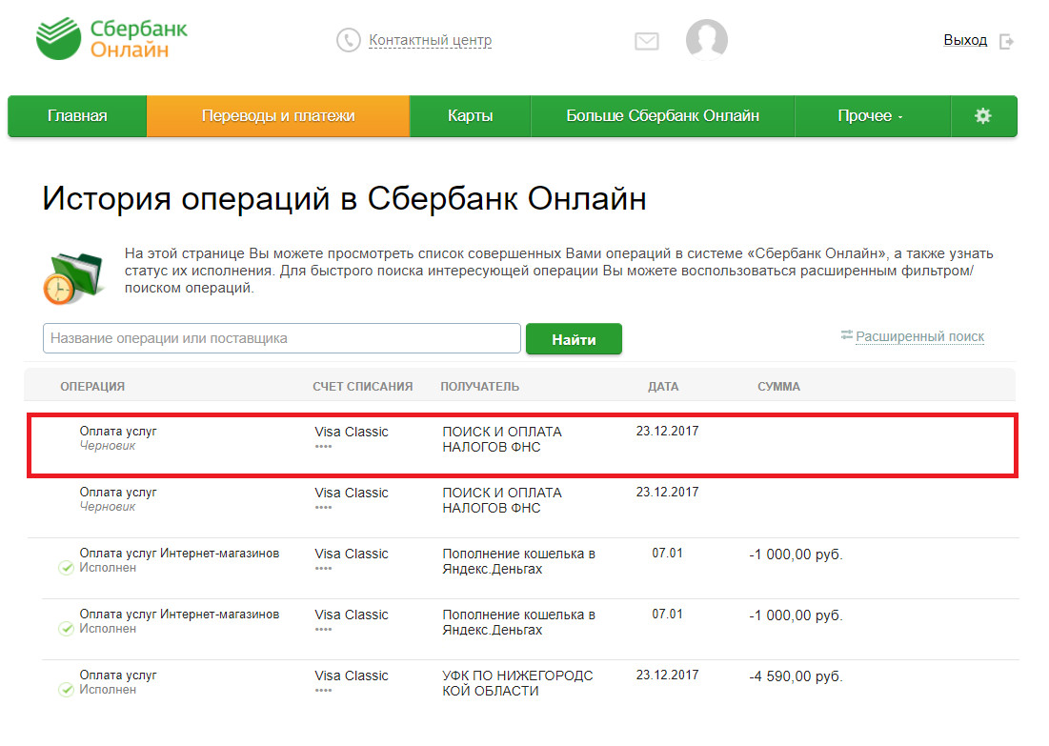Click date 23.12.2017 in highlighted draft row
1049x746 pixels.
667,432
